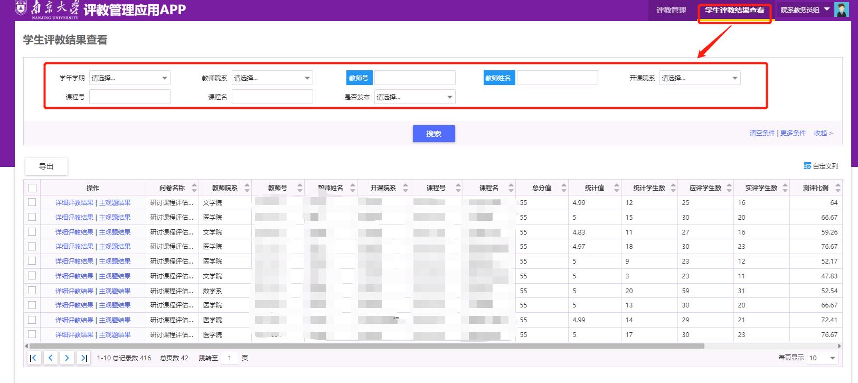
Task: Go to next page of results
Action: (x=67, y=358)
